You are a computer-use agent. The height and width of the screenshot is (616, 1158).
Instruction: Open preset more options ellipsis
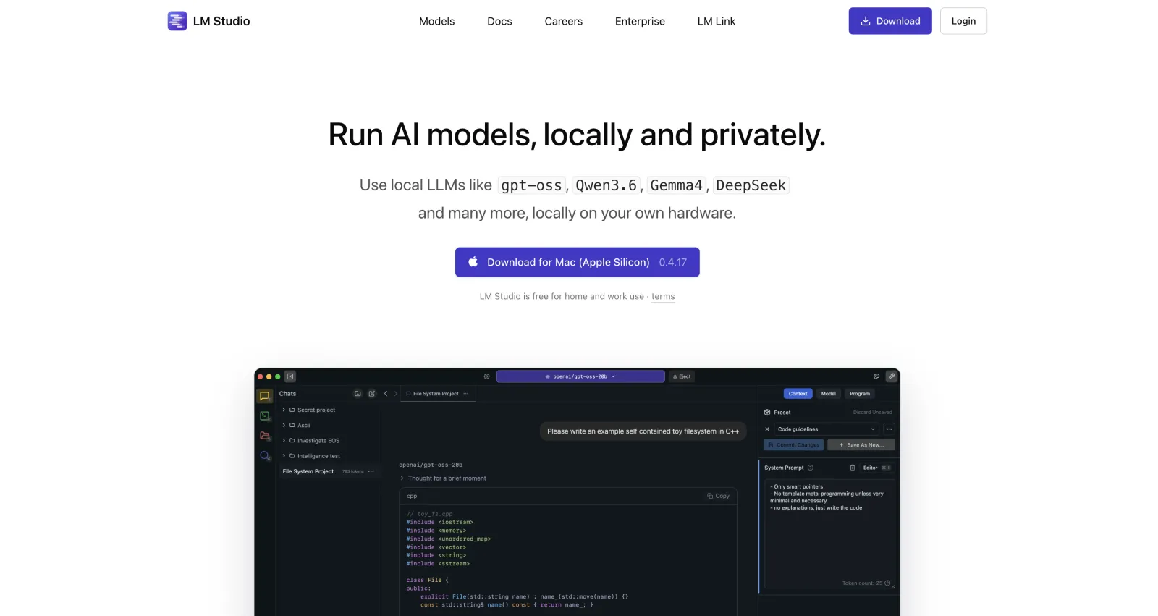889,429
